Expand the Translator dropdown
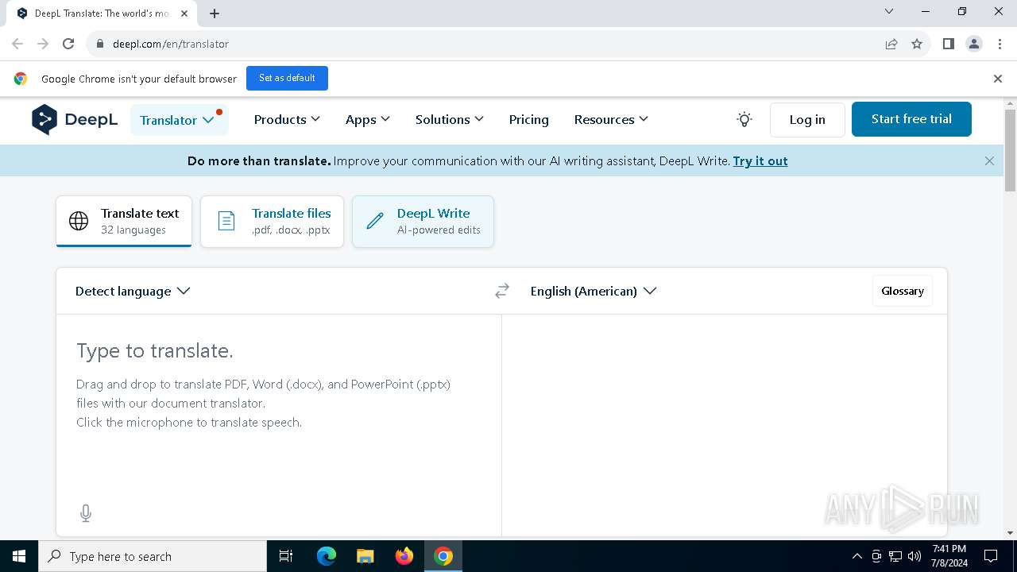The height and width of the screenshot is (572, 1017). [179, 120]
